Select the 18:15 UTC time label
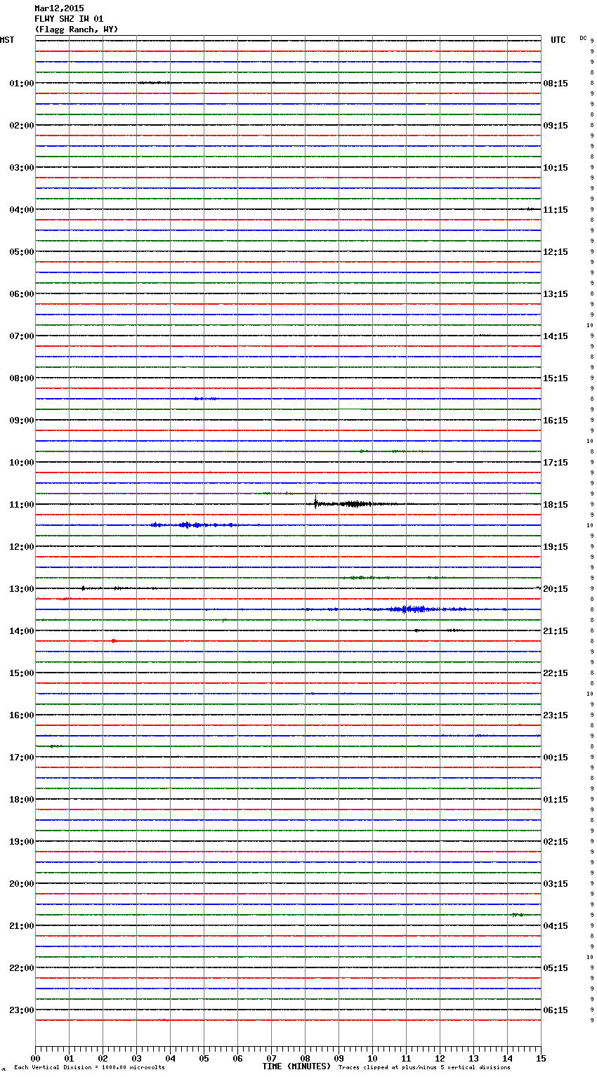The image size is (597, 1077). pyautogui.click(x=556, y=505)
